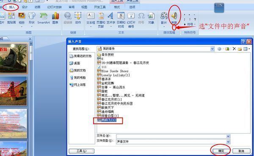The width and height of the screenshot is (254, 156).
Task: Switch to the 插入 (Insert) tab
Action: click(x=12, y=7)
